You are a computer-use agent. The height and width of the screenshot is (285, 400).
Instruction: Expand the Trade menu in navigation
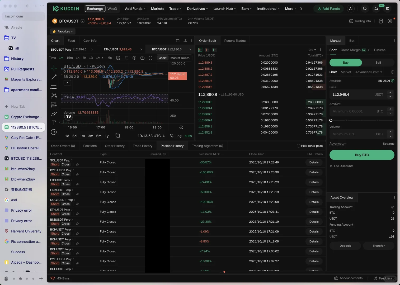point(175,9)
